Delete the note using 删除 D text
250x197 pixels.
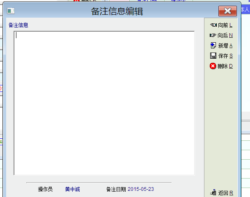coord(225,66)
